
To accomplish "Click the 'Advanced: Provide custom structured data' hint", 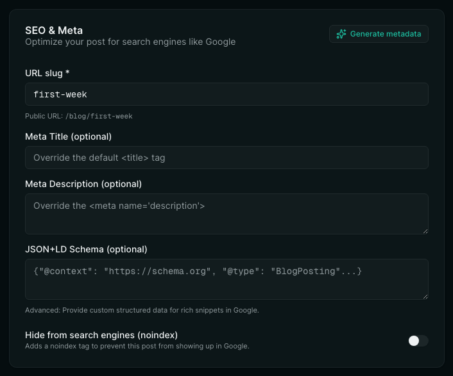I will coord(142,310).
